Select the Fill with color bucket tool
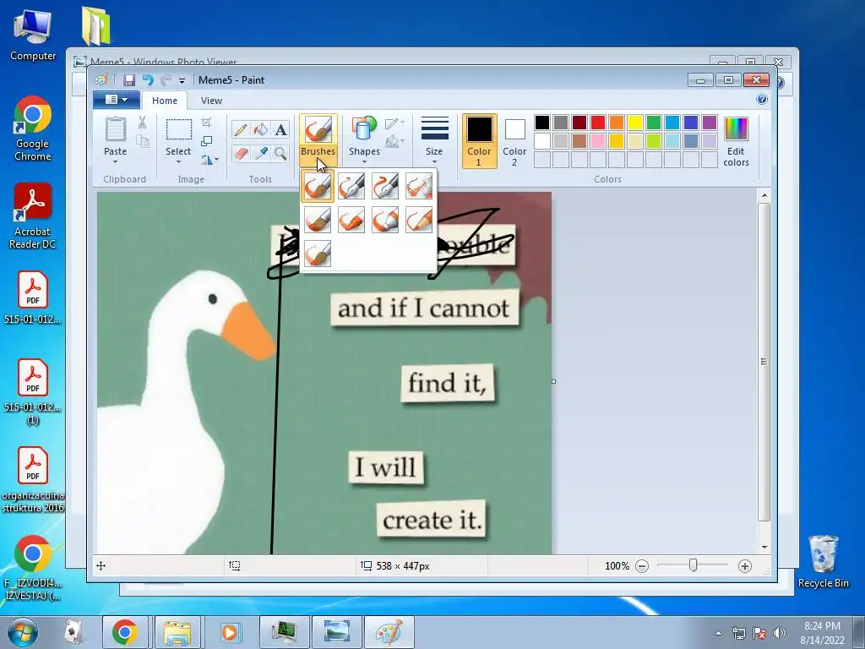The image size is (865, 649). [x=261, y=129]
